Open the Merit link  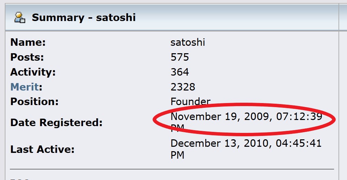pos(25,87)
